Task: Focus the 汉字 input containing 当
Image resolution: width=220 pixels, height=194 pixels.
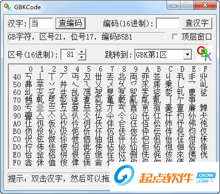Action: (x=41, y=23)
